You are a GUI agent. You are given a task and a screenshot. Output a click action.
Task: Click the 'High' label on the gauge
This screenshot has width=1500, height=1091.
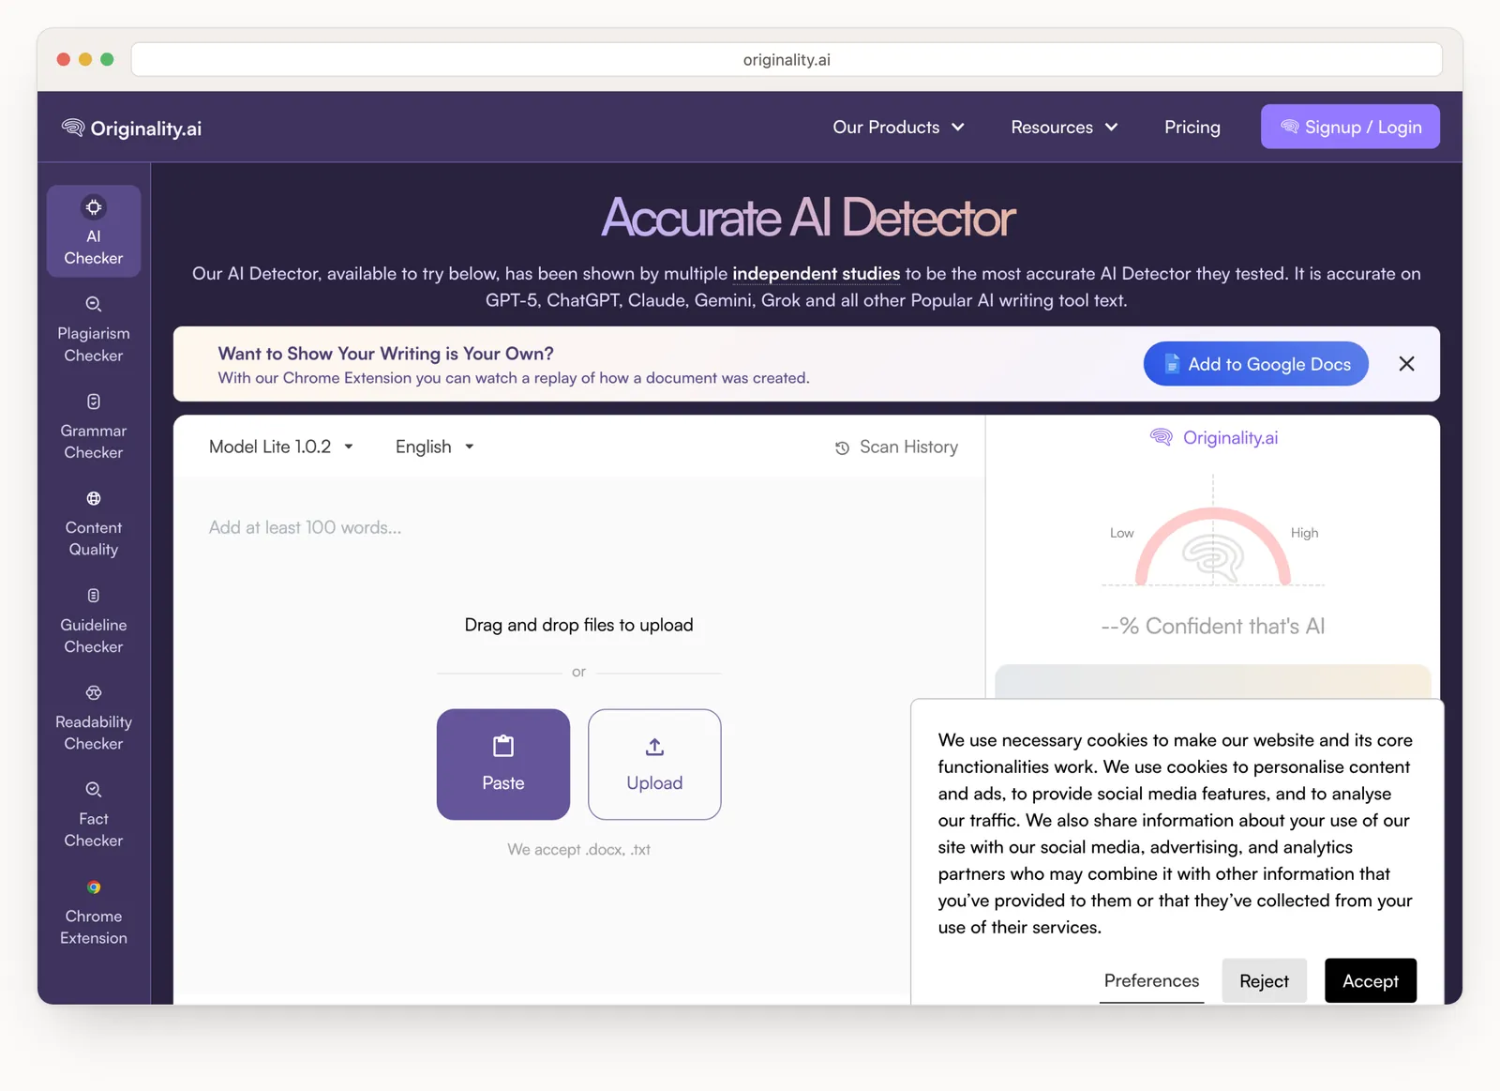[1304, 533]
